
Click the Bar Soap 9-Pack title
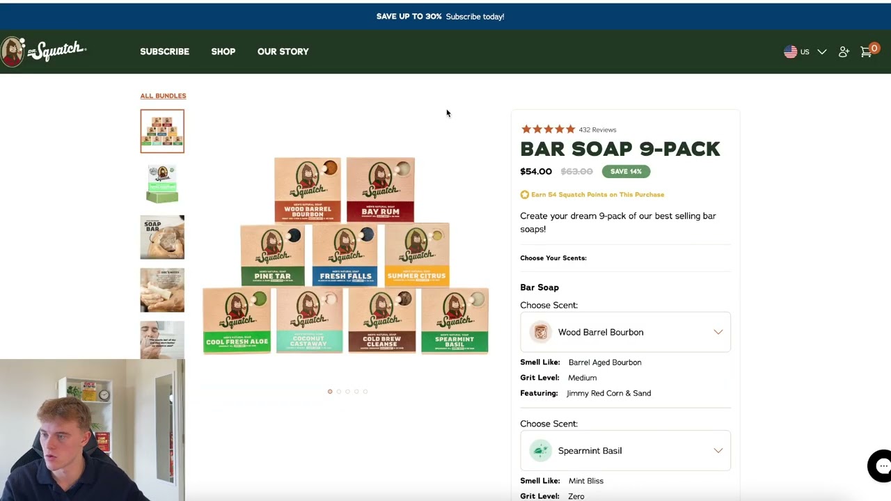(x=620, y=149)
